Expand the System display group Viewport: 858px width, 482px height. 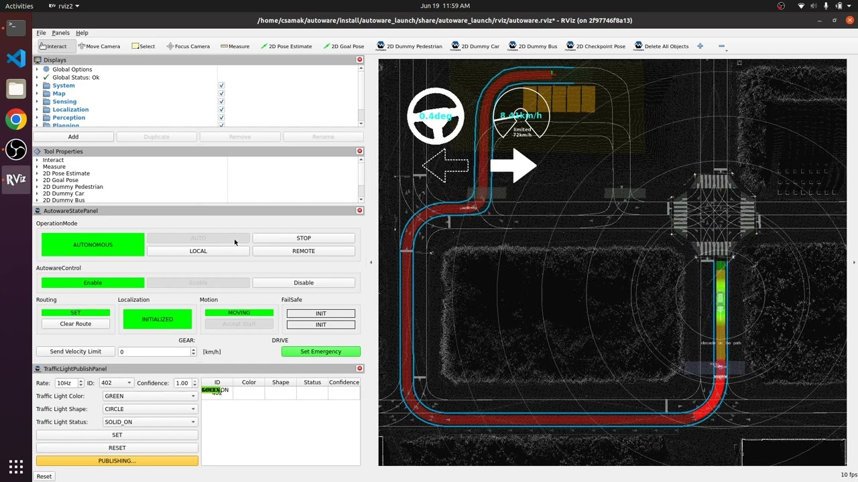click(38, 85)
